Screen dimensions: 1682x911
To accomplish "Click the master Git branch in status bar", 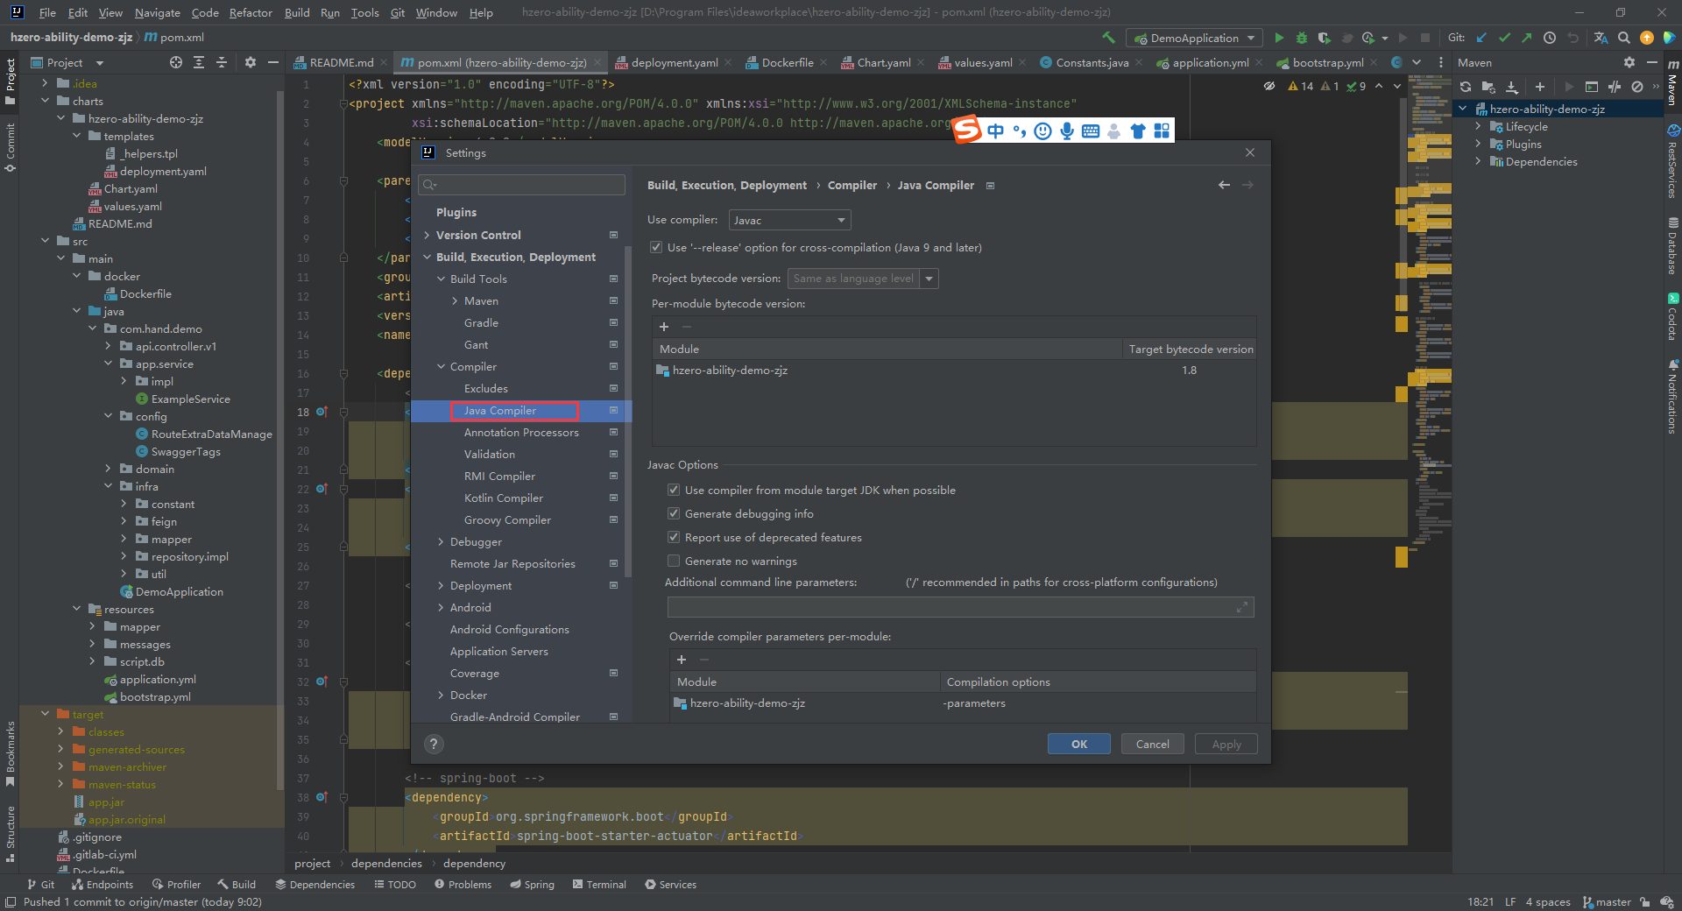I will (1607, 902).
